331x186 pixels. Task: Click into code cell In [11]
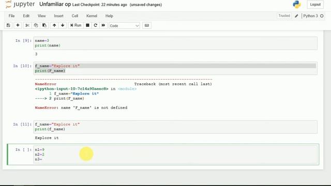point(175,127)
